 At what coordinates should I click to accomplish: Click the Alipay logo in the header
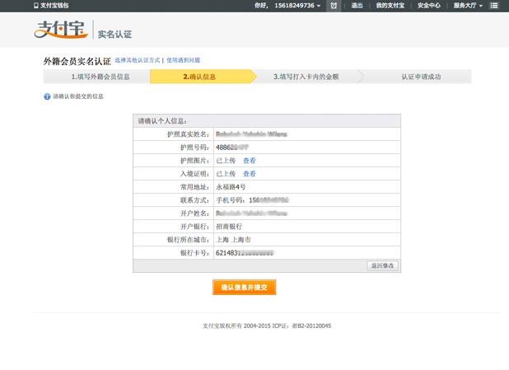(60, 30)
